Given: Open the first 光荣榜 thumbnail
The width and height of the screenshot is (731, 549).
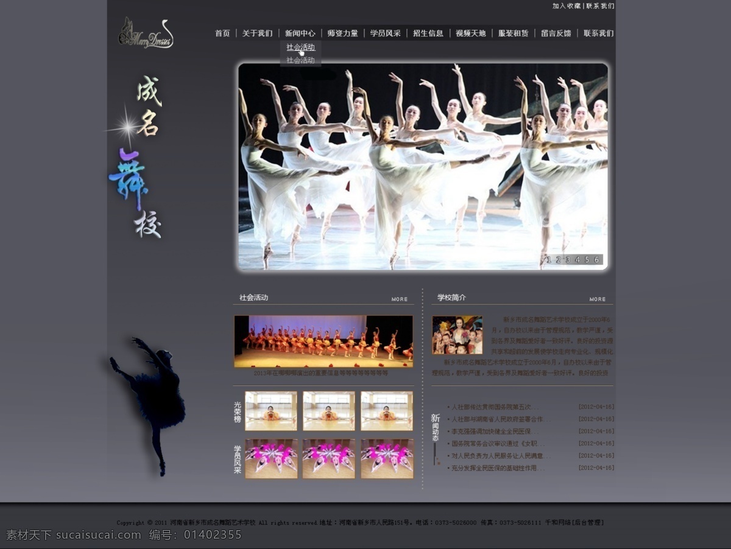Looking at the screenshot, I should pyautogui.click(x=271, y=411).
